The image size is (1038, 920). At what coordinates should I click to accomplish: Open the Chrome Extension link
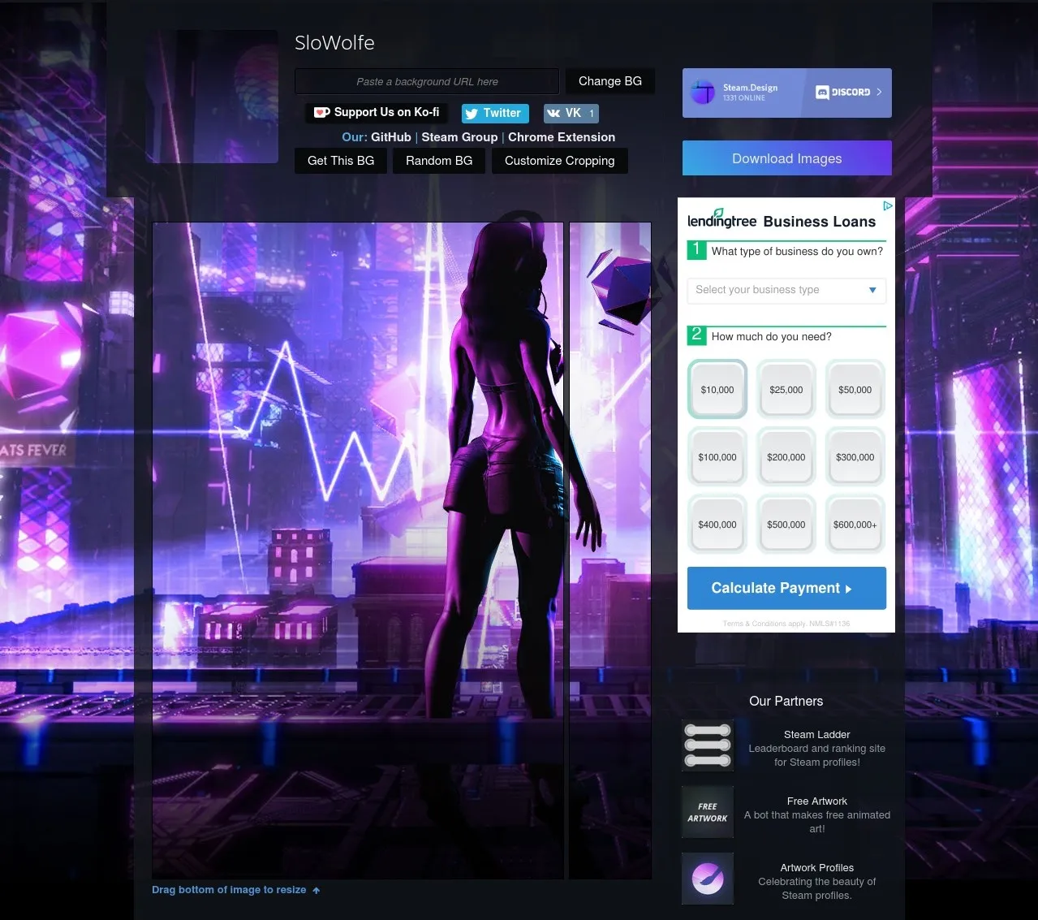tap(562, 137)
